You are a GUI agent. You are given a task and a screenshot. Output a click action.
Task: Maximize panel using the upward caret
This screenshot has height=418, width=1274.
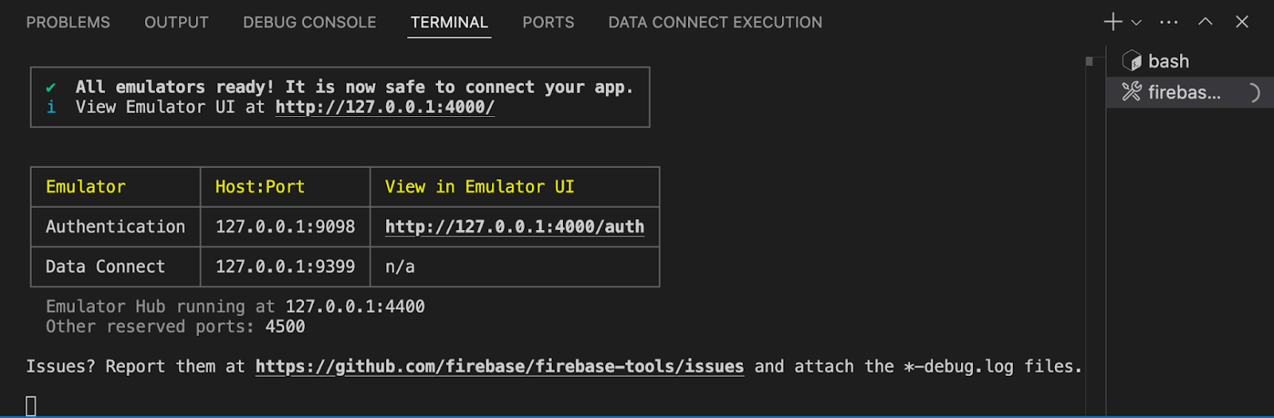pyautogui.click(x=1206, y=22)
